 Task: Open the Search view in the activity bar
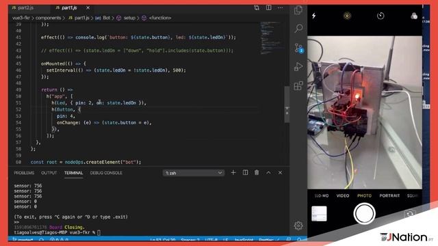click(298, 29)
